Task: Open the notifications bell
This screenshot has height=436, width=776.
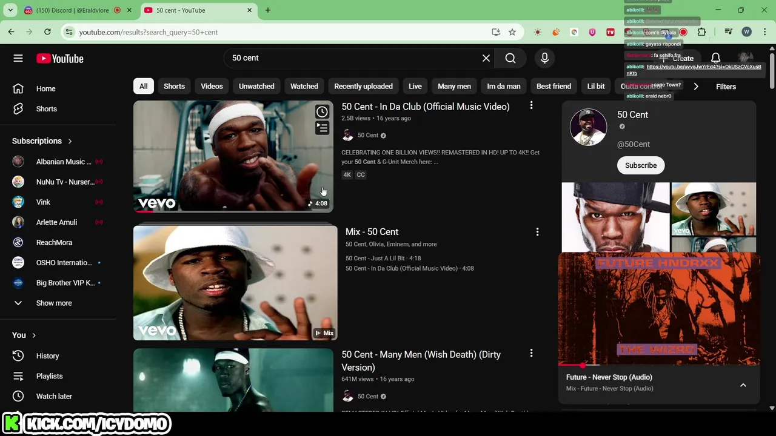Action: tap(715, 58)
